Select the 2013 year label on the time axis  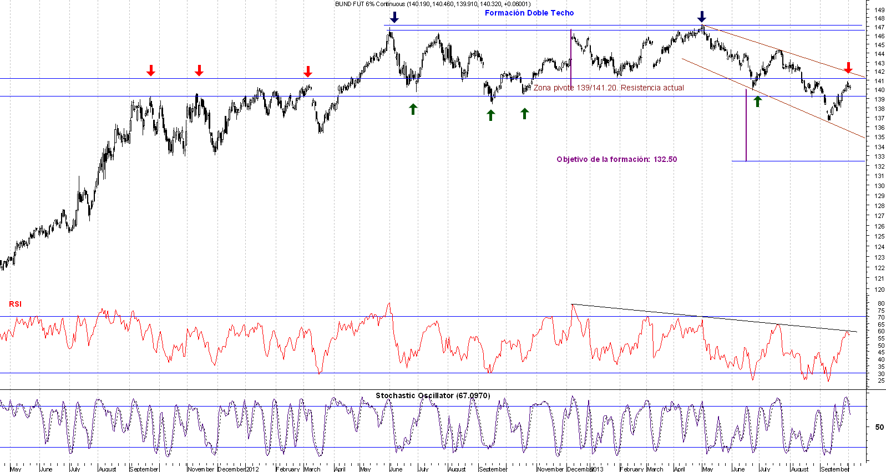(596, 469)
